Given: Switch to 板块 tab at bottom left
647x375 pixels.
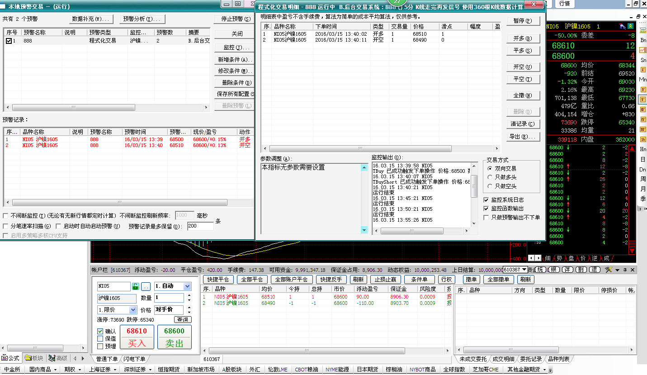Looking at the screenshot, I should (34, 358).
